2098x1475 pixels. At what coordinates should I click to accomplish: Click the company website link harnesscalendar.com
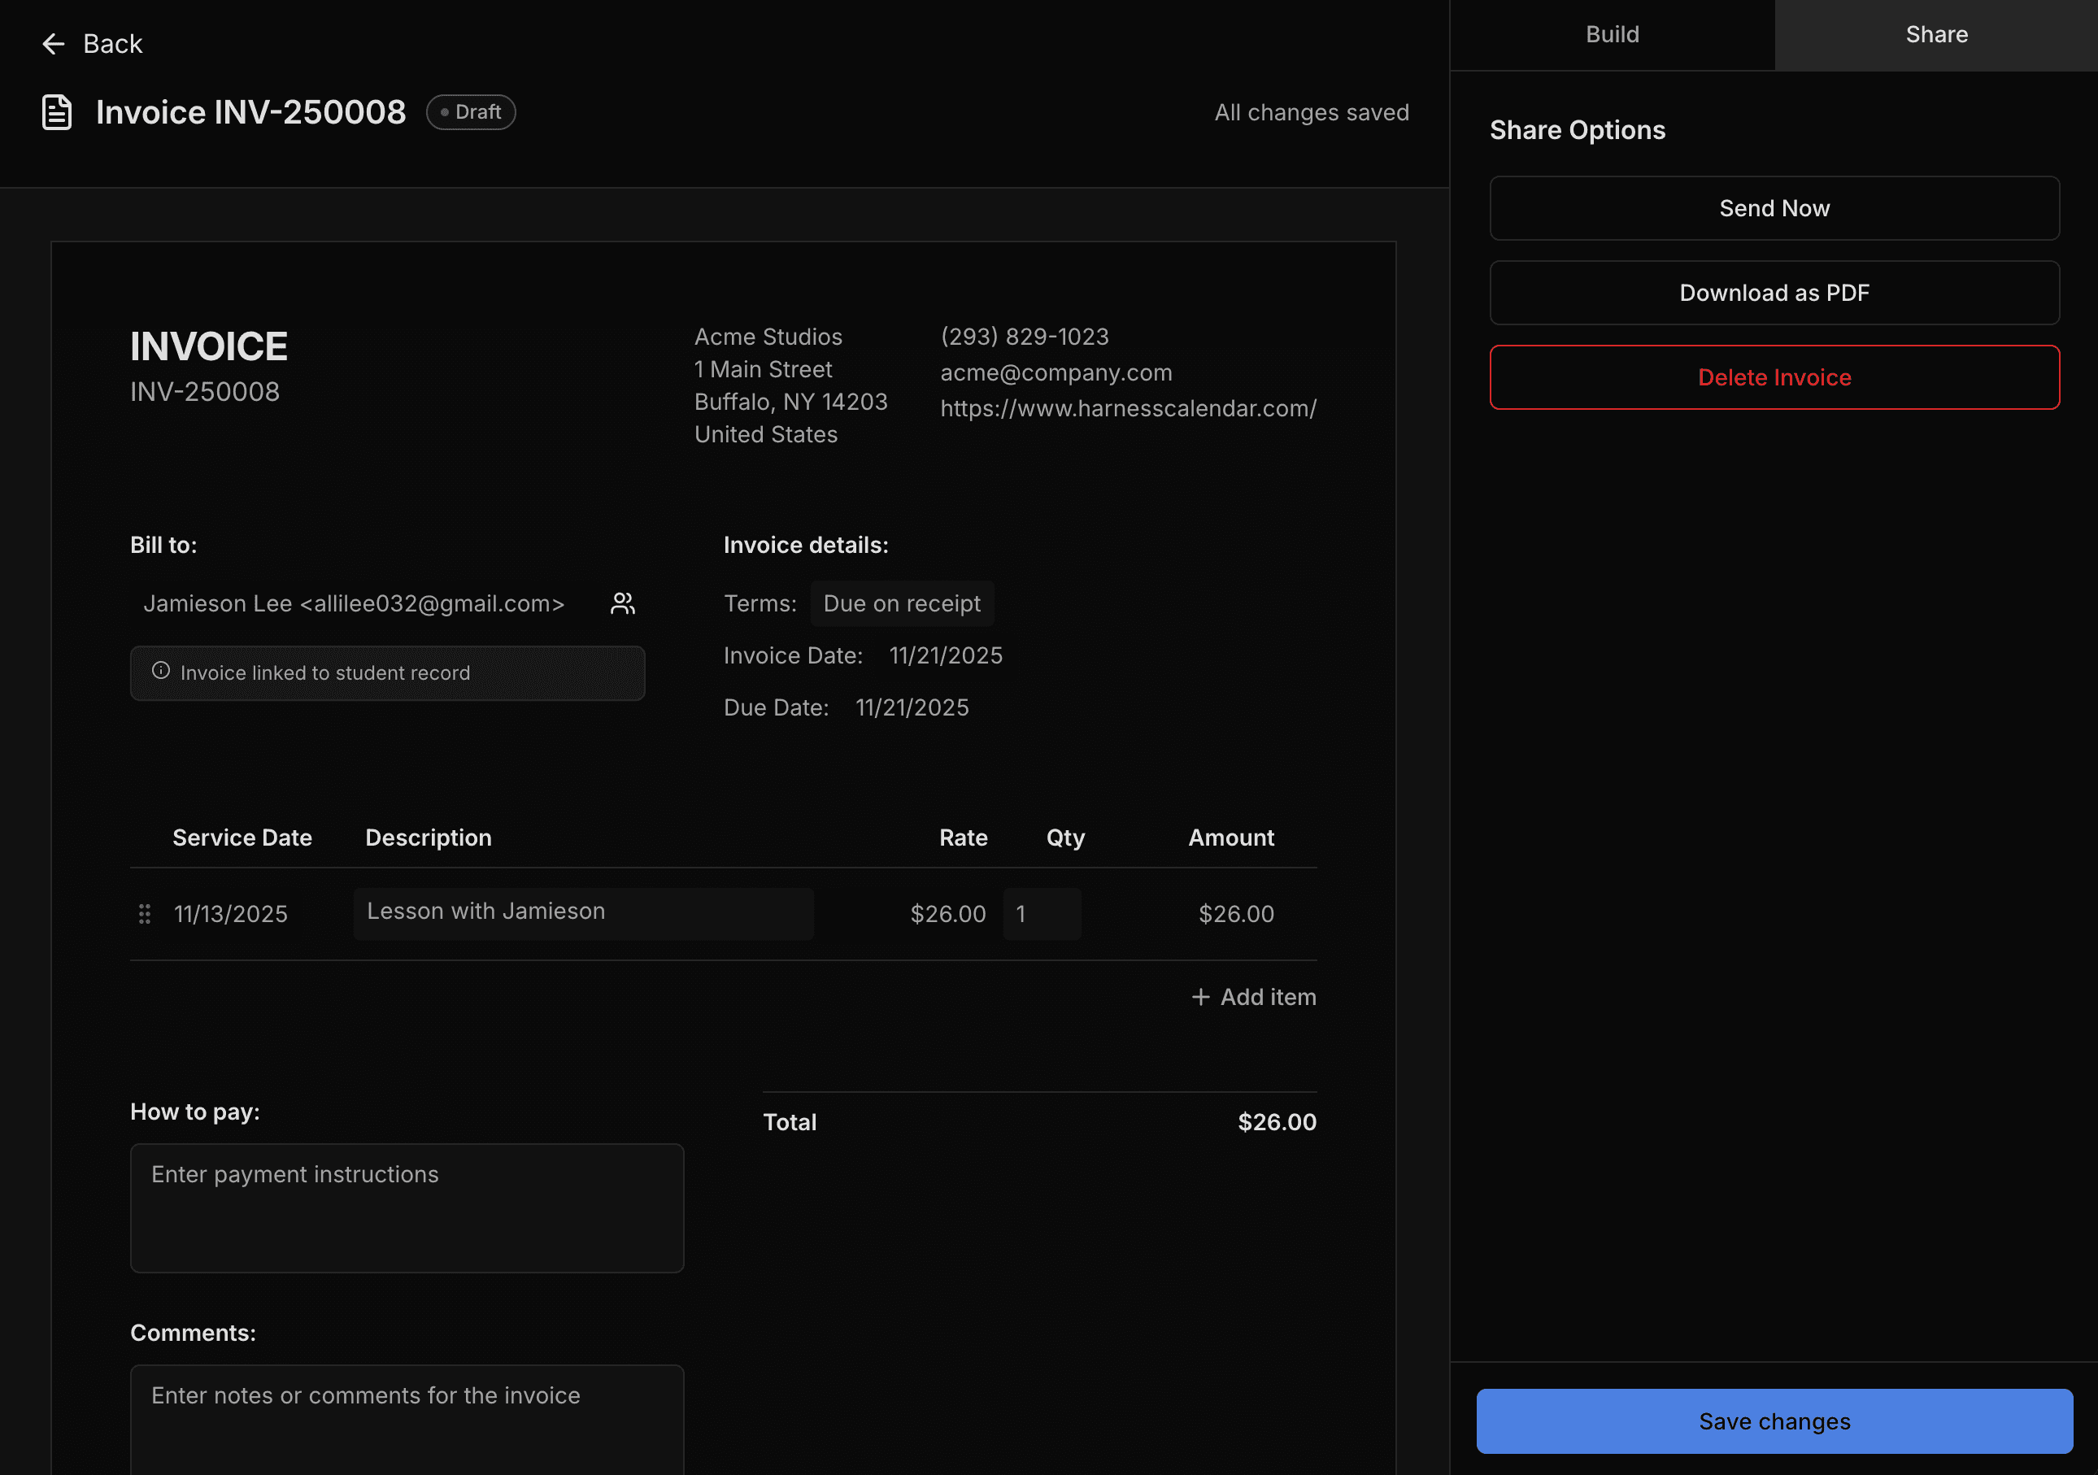tap(1128, 408)
